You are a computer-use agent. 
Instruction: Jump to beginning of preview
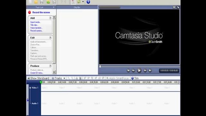pyautogui.click(x=128, y=71)
